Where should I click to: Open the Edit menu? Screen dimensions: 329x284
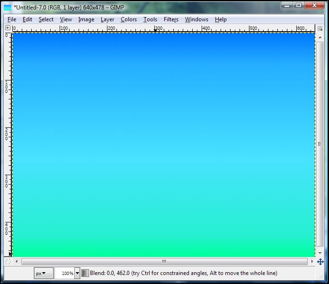point(27,19)
